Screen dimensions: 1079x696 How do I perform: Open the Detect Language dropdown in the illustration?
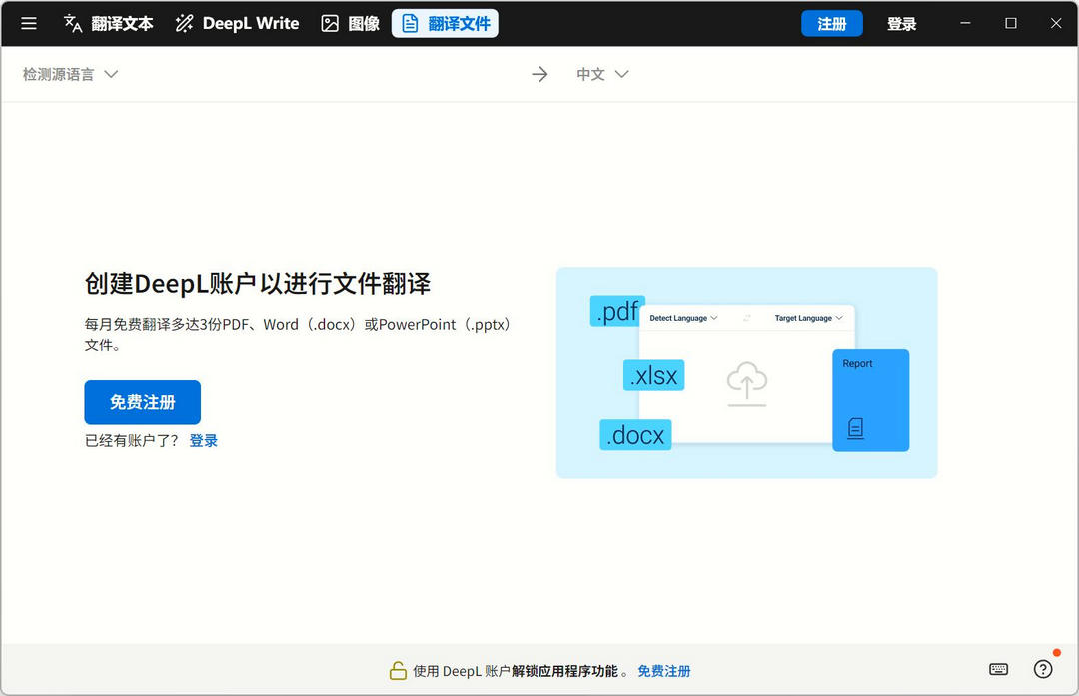point(684,317)
